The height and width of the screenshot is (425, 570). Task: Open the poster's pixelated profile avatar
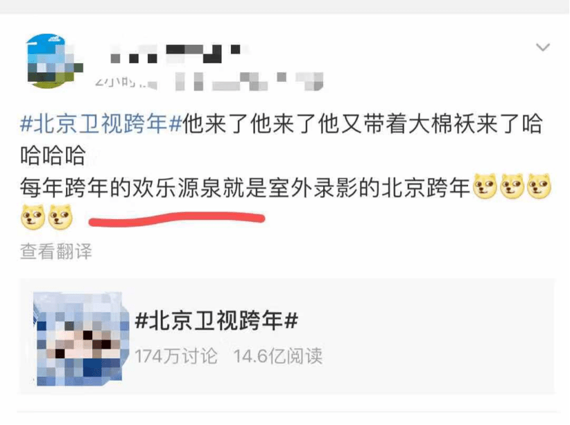pyautogui.click(x=55, y=61)
